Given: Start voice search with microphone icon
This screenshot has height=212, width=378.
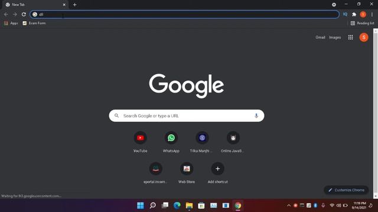Looking at the screenshot, I should [x=256, y=115].
